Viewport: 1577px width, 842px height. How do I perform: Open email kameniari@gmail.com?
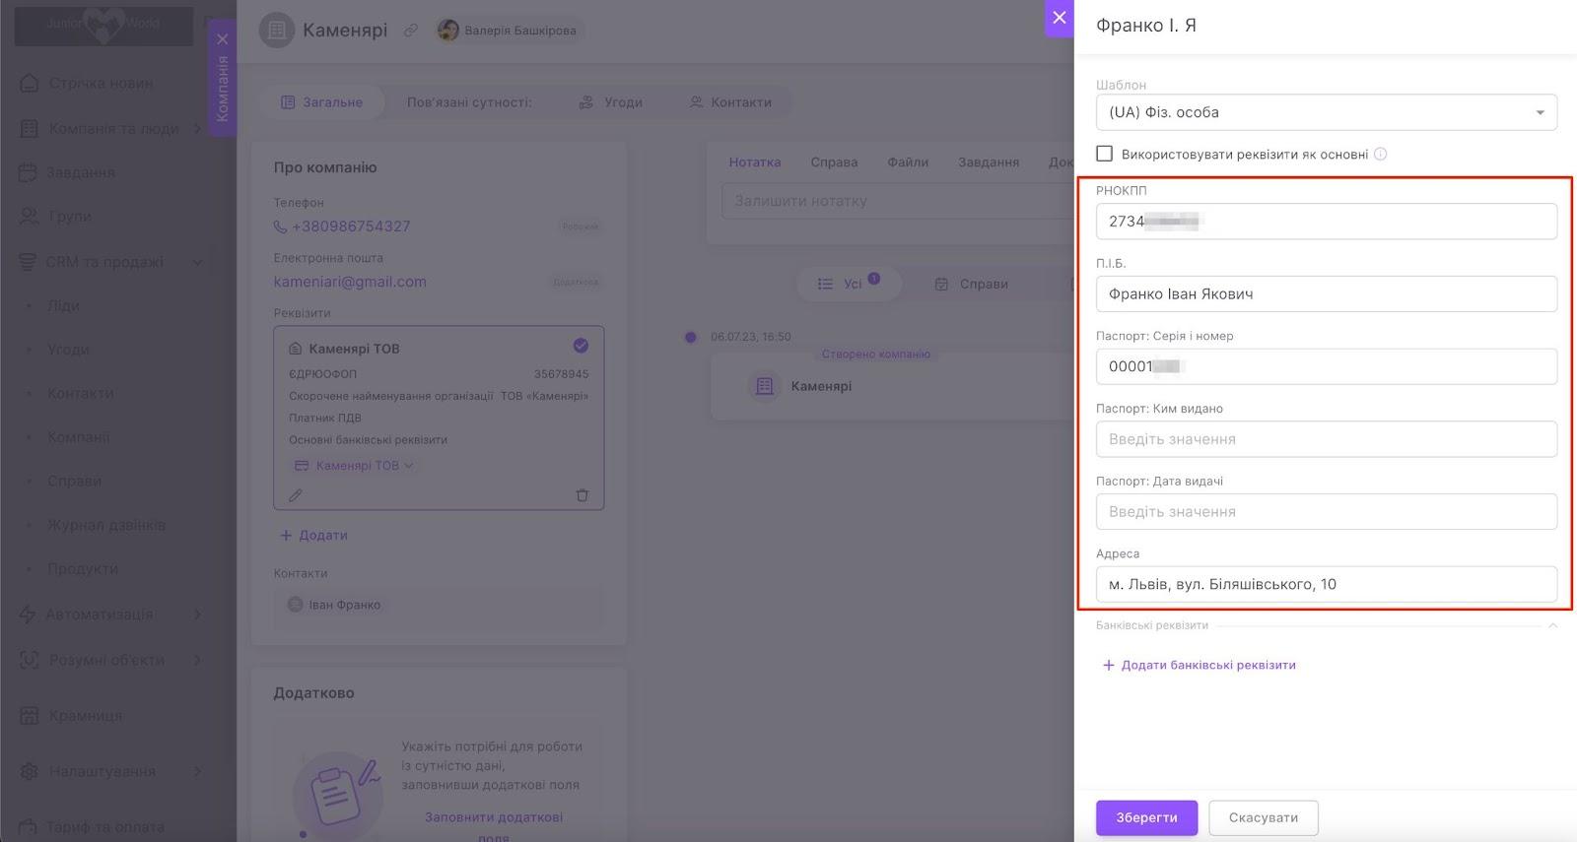(x=350, y=282)
